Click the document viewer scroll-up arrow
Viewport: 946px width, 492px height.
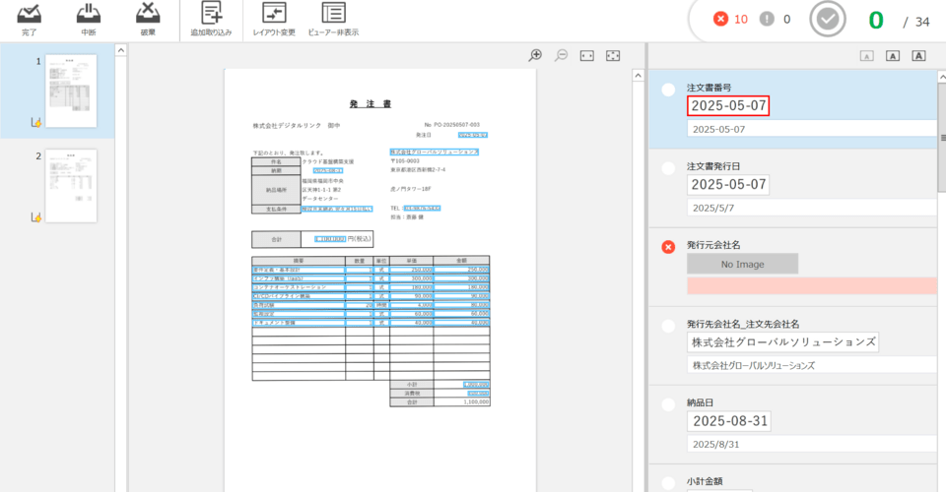(x=638, y=75)
